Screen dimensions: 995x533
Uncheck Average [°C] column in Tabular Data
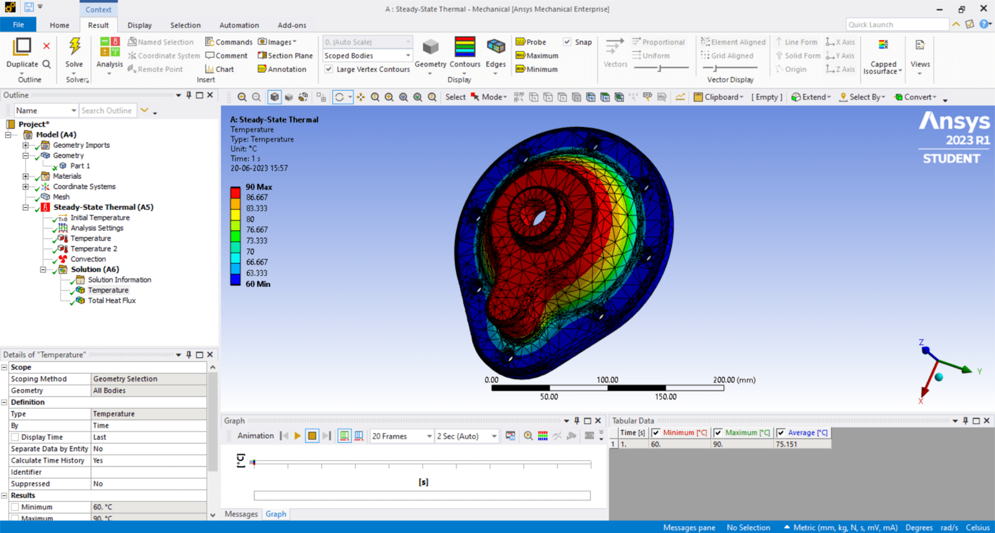pos(780,432)
